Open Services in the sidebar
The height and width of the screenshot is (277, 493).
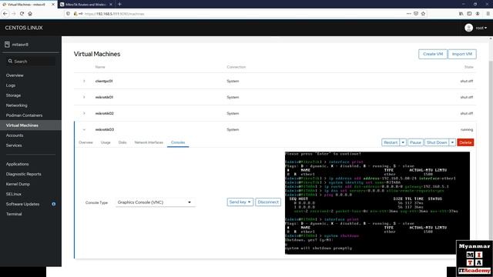(14, 145)
